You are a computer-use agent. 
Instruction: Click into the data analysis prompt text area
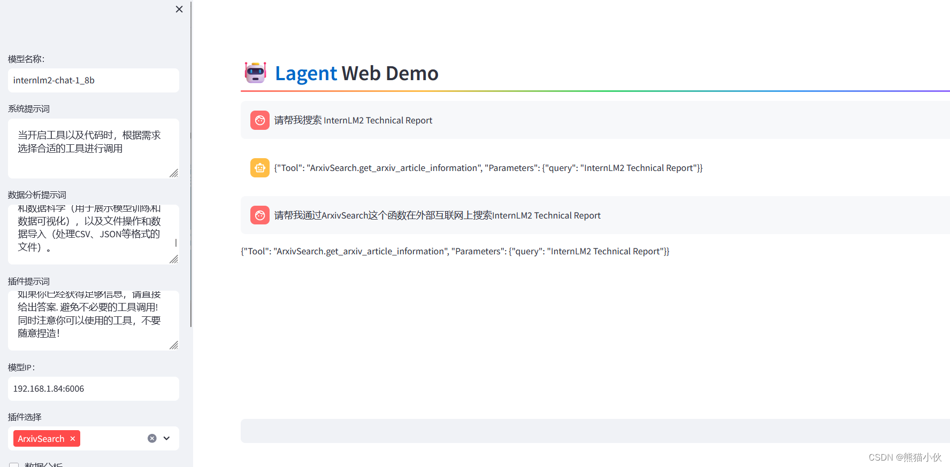(94, 235)
